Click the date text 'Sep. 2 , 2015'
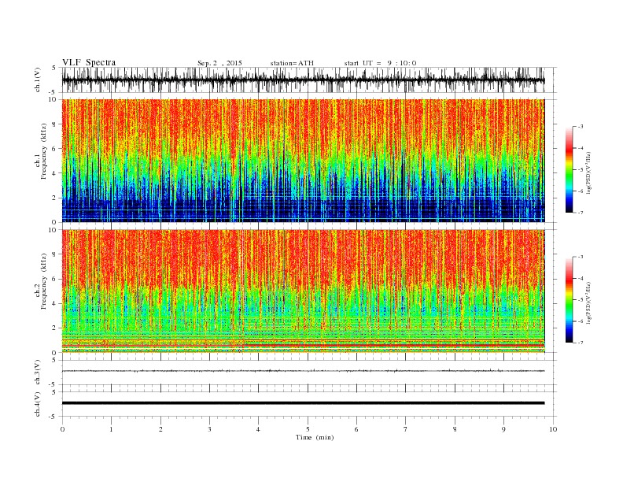Image resolution: width=623 pixels, height=482 pixels. tap(219, 63)
